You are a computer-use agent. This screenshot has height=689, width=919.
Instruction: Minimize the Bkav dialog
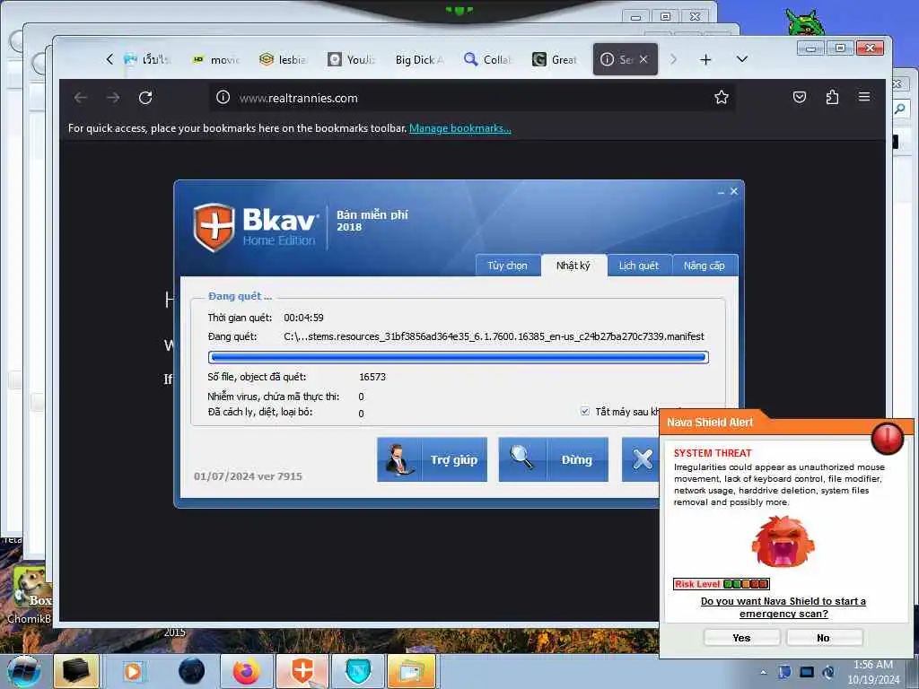(721, 192)
